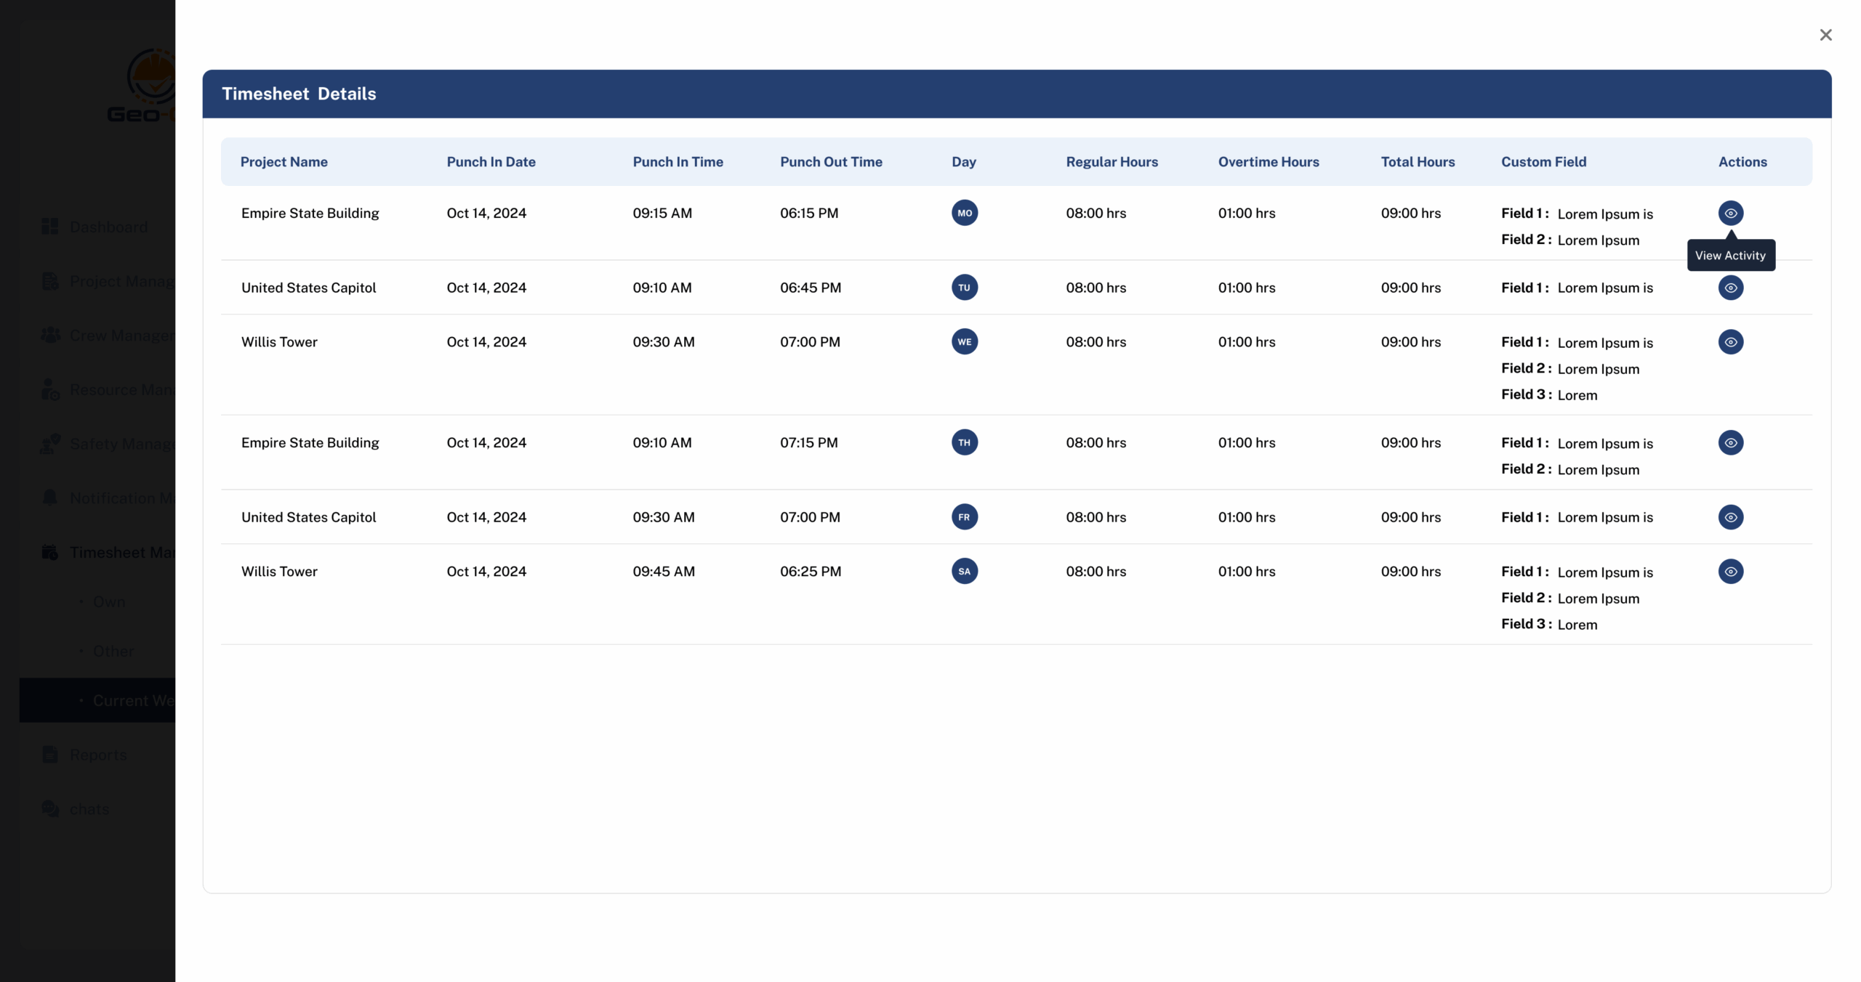1861x982 pixels.
Task: View activity for United States Capitol Friday entry
Action: [x=1731, y=517]
